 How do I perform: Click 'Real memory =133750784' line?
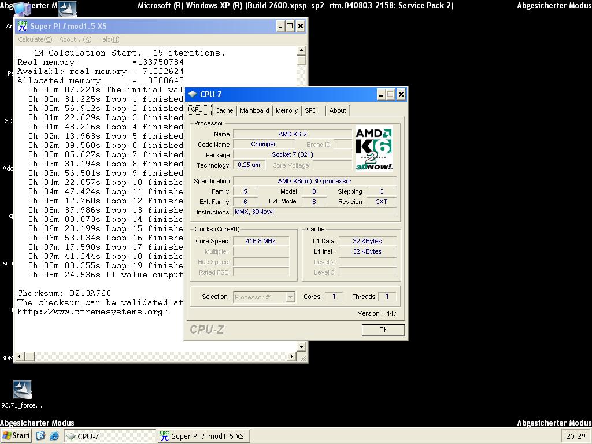click(x=101, y=62)
